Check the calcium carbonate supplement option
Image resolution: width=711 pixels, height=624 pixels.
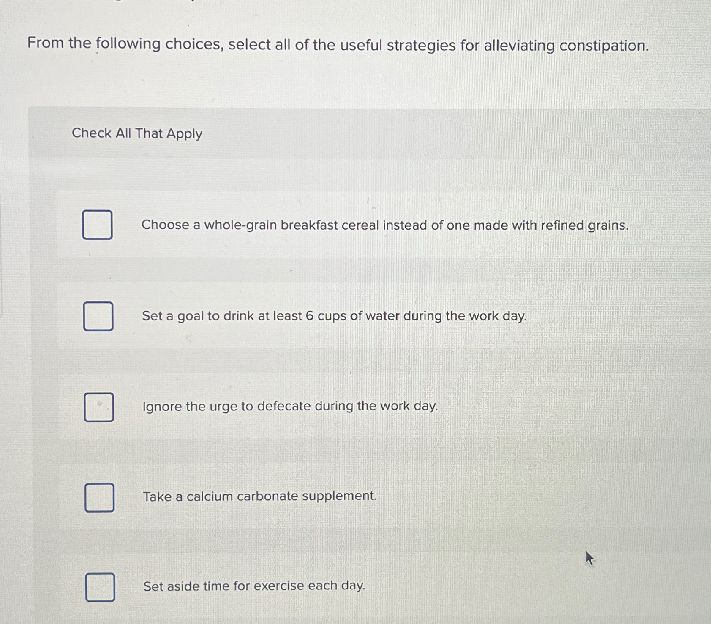(99, 496)
